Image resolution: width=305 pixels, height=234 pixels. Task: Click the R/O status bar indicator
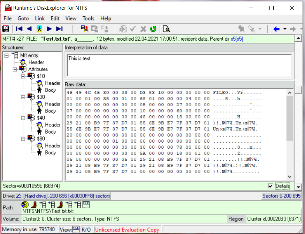(x=86, y=229)
